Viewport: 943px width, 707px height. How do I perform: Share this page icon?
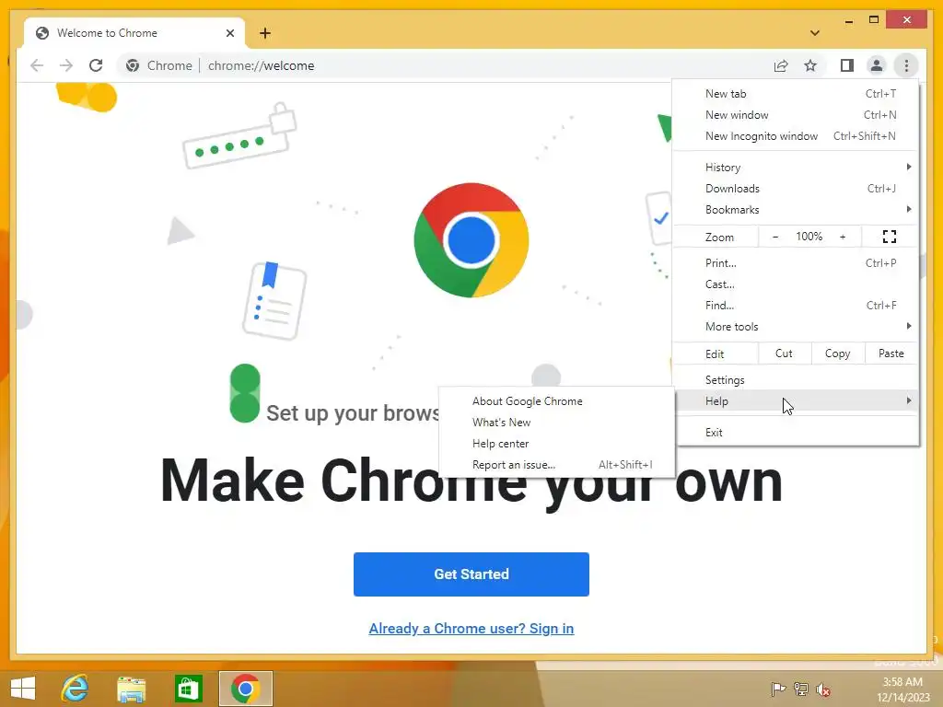coord(781,65)
